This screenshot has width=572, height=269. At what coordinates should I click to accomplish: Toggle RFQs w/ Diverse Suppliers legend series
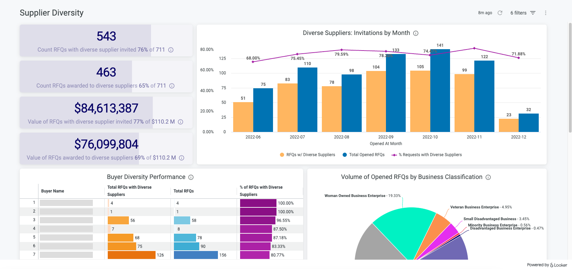pyautogui.click(x=308, y=155)
